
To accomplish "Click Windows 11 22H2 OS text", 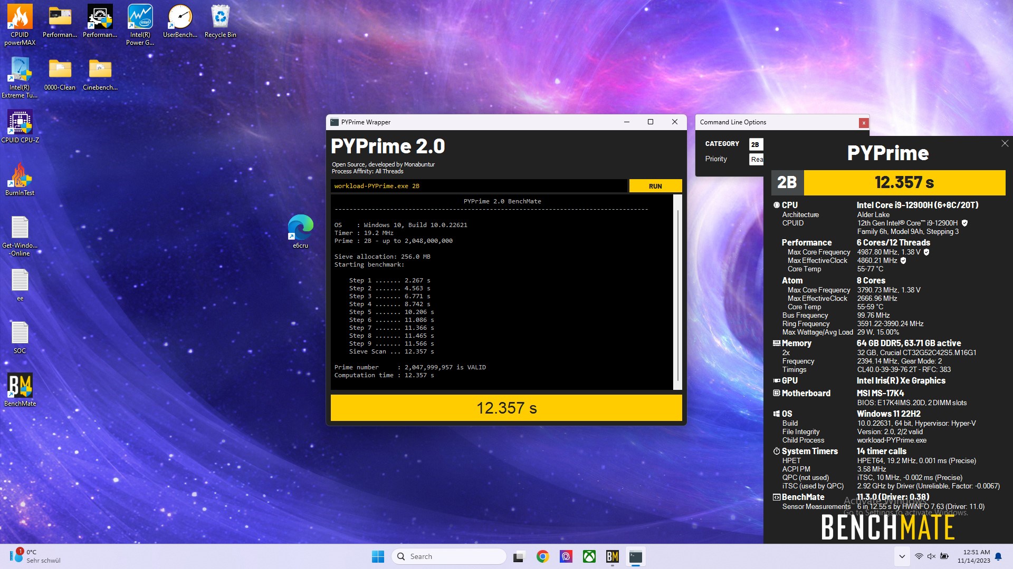I will (888, 414).
